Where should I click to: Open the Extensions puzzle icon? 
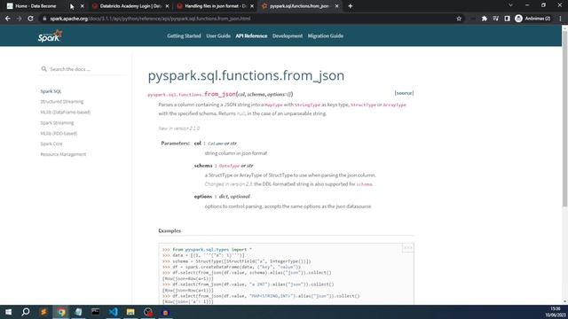pyautogui.click(x=485, y=19)
